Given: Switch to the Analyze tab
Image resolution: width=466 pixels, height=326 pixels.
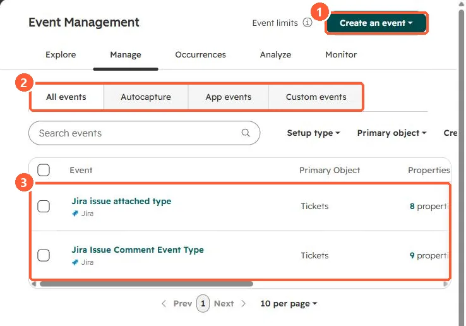Looking at the screenshot, I should click(x=275, y=55).
